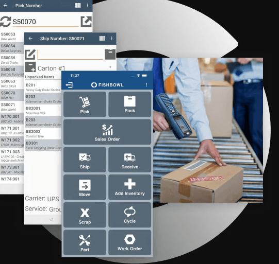Open the Pack module
This screenshot has width=279, height=264.
click(x=130, y=104)
